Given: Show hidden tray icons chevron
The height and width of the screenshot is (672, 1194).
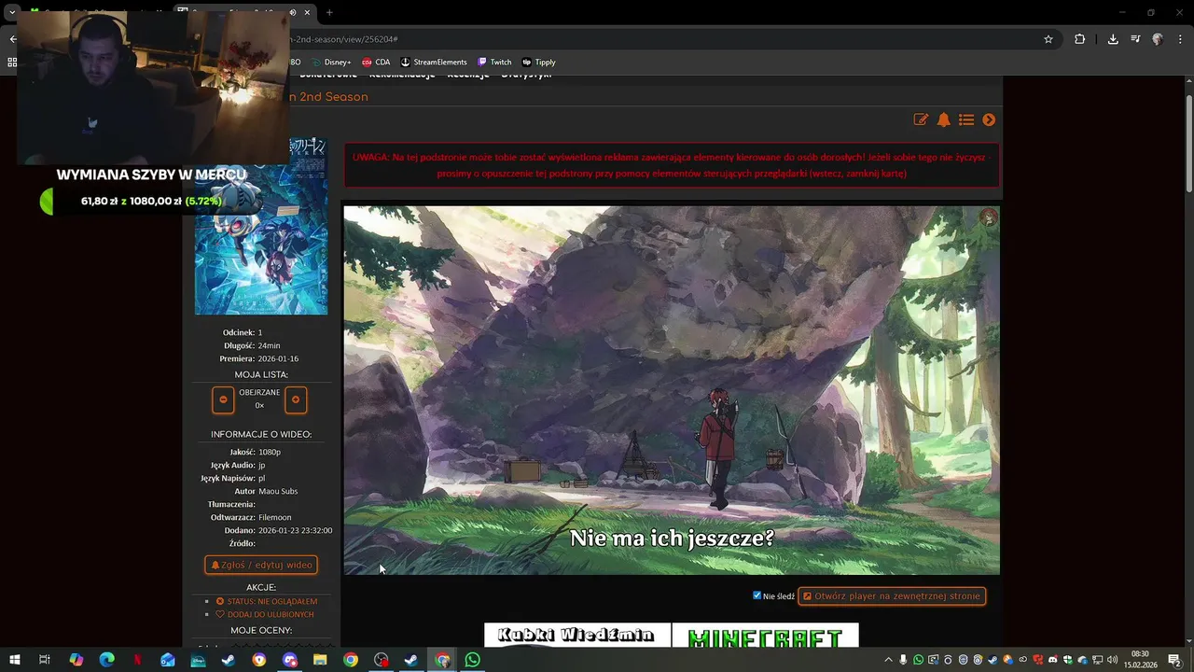Looking at the screenshot, I should [x=887, y=660].
